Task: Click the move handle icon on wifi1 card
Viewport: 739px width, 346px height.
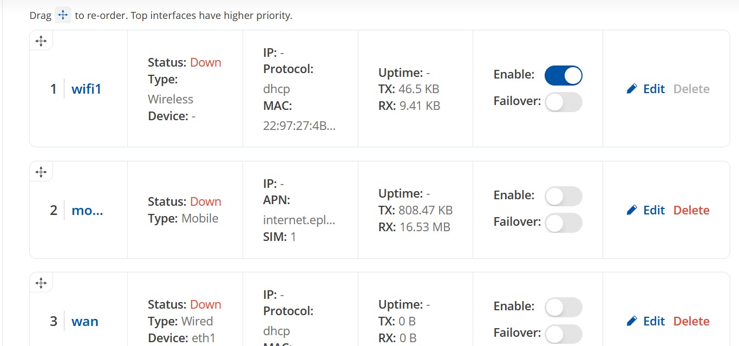Action: tap(41, 41)
